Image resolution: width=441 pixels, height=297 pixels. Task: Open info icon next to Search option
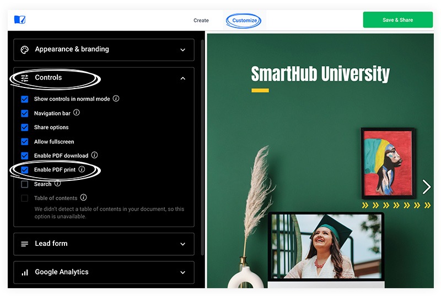(57, 183)
